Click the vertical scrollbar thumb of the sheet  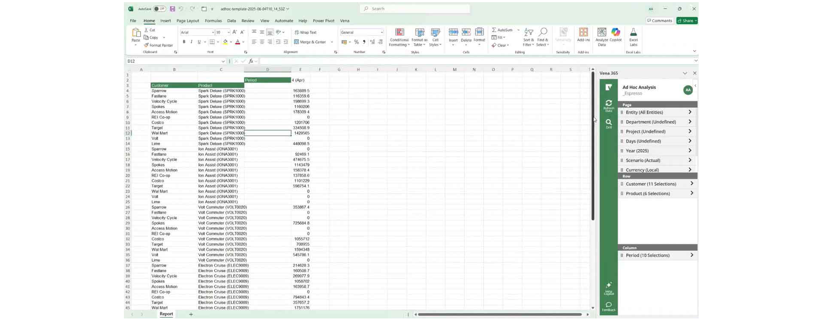coord(593,146)
